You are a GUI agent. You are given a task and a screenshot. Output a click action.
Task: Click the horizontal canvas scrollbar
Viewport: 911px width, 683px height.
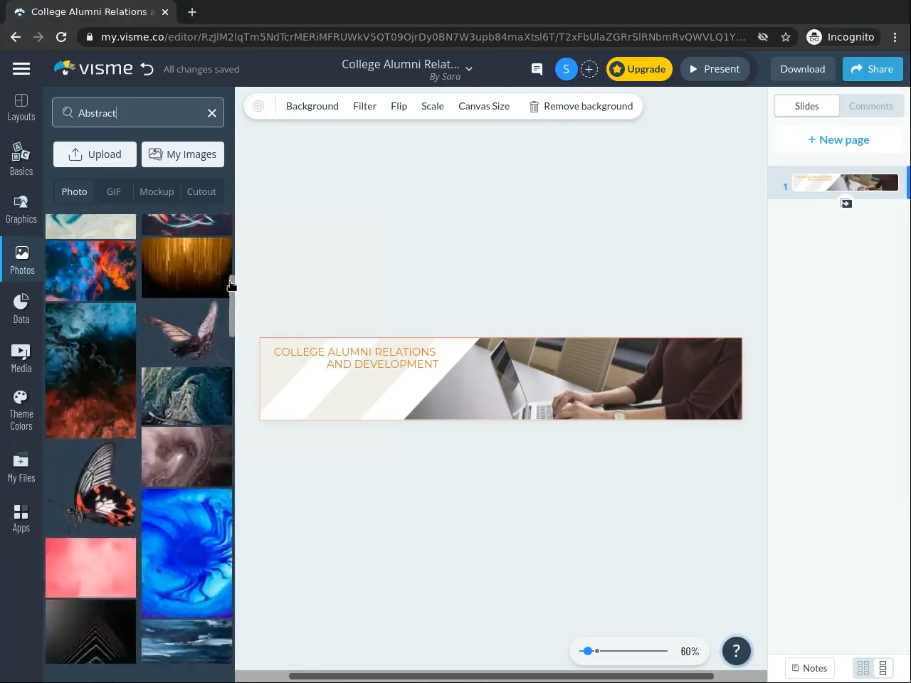tap(501, 676)
